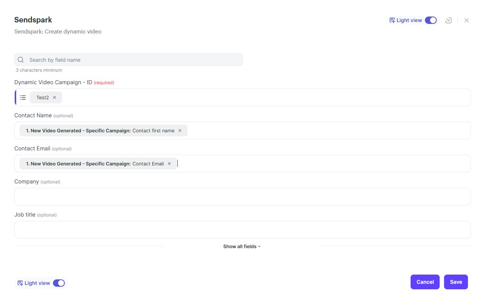
Task: Click '3 characters minimum' hint text
Action: pos(39,70)
